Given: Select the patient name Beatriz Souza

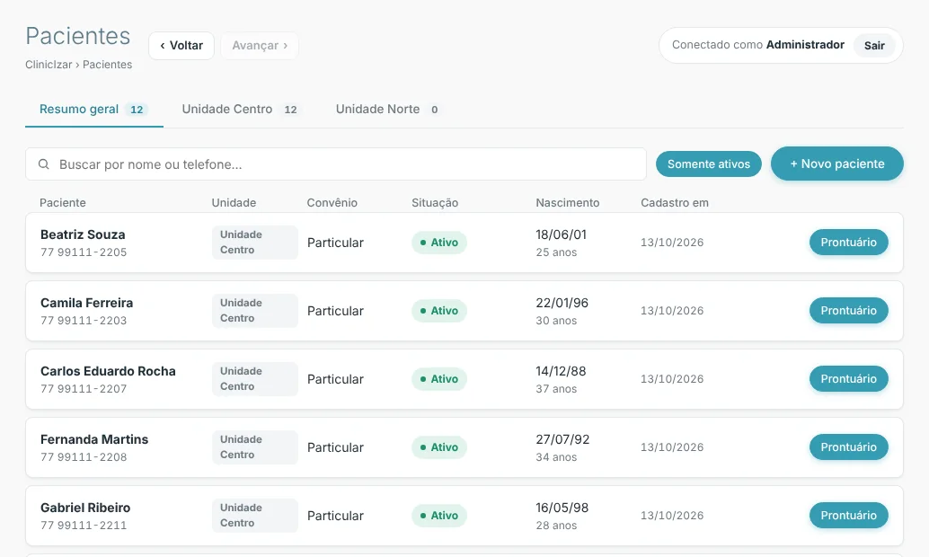Looking at the screenshot, I should (83, 234).
